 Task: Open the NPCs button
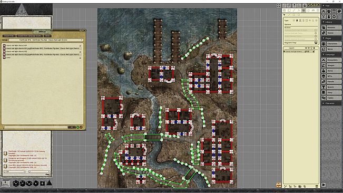[x=334, y=76]
